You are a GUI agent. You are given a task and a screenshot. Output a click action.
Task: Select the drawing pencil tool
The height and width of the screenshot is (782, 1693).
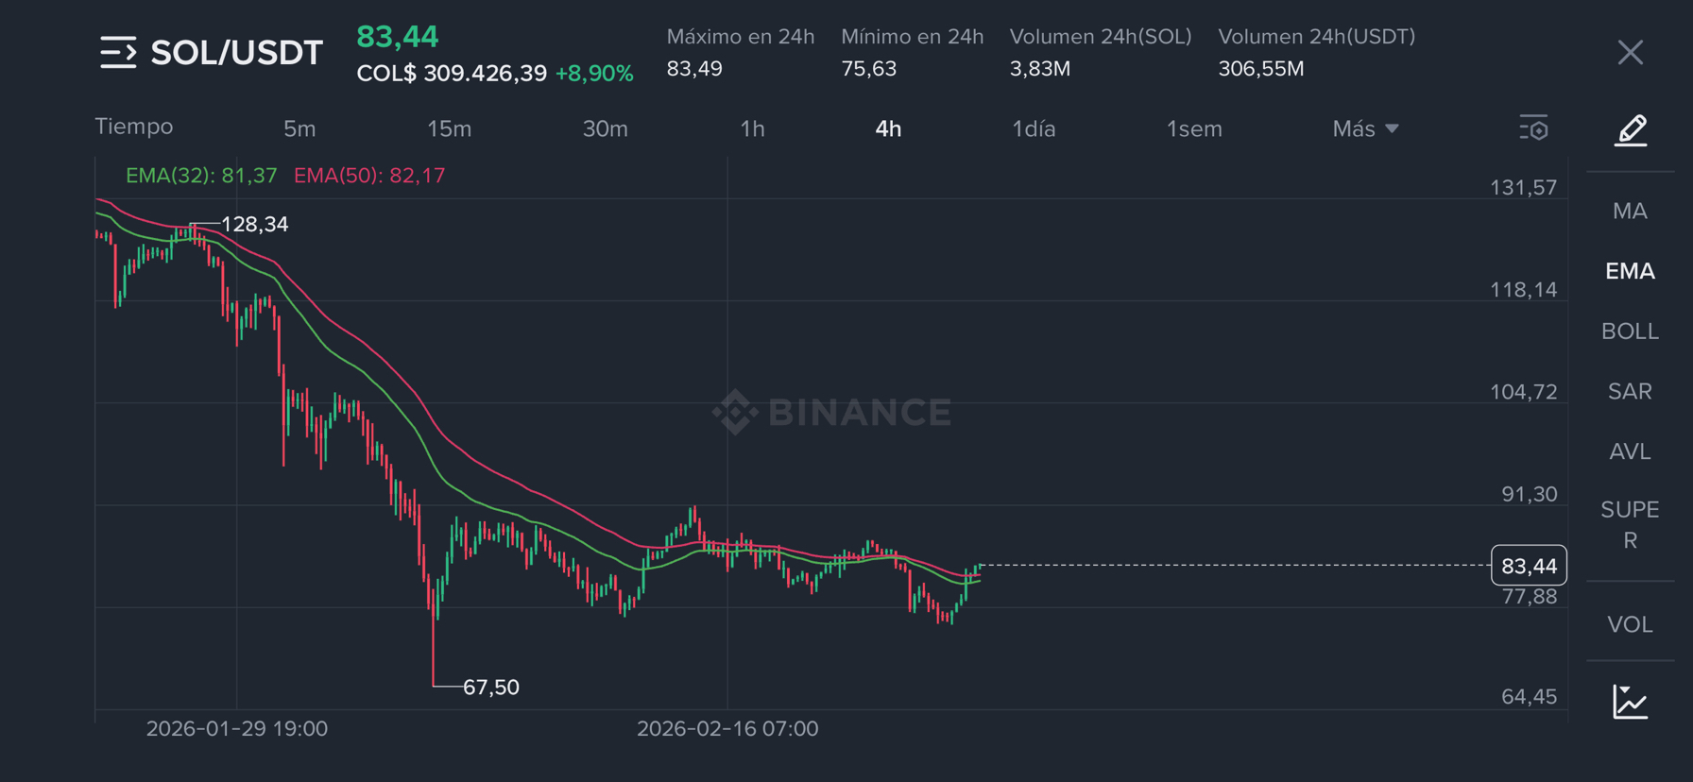1631,129
